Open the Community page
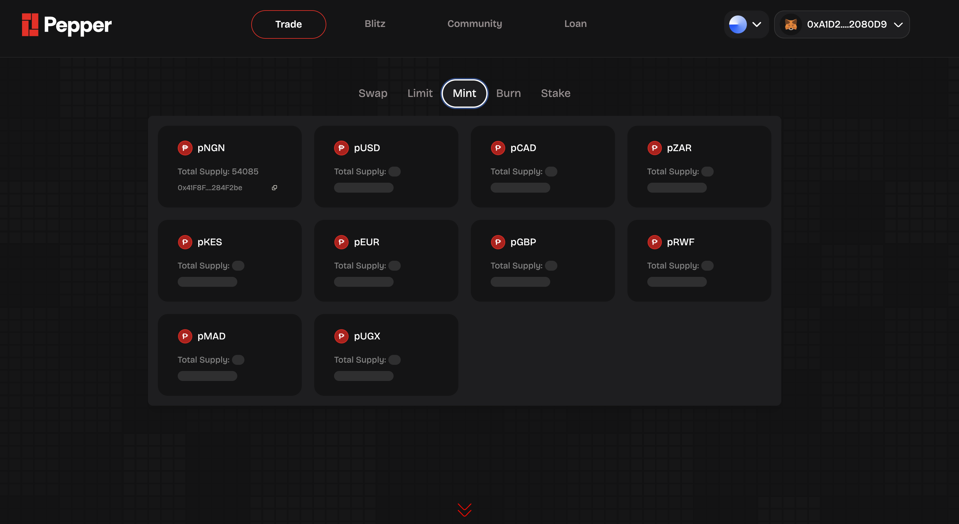 [x=474, y=24]
